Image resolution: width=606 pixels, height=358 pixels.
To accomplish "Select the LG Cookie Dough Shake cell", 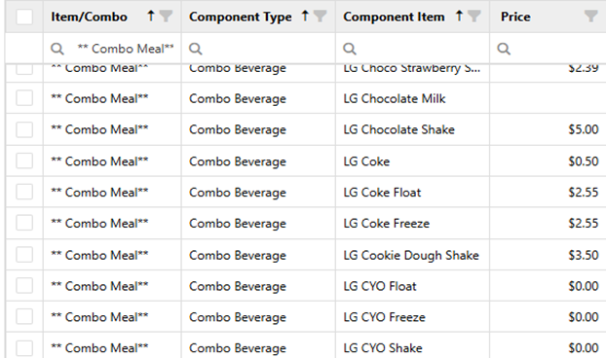I will 413,255.
